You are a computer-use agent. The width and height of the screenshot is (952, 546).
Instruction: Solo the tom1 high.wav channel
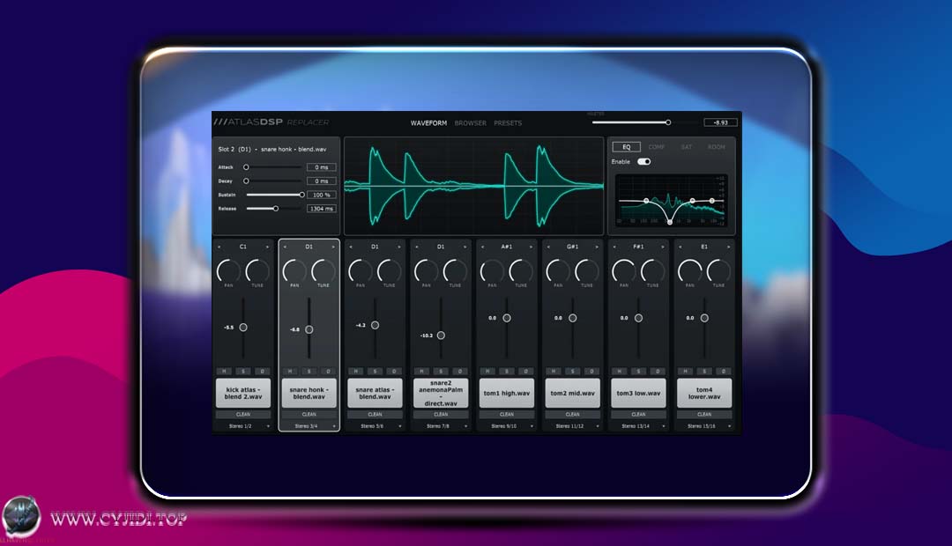pos(507,372)
